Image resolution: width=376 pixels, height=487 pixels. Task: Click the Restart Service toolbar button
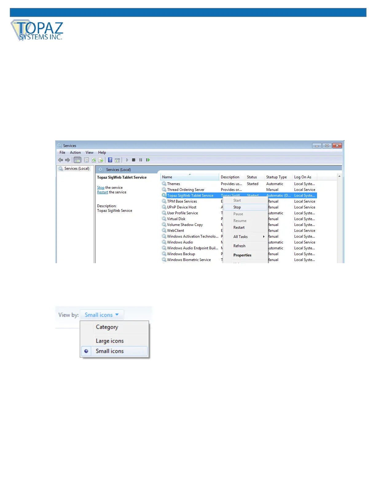(148, 160)
